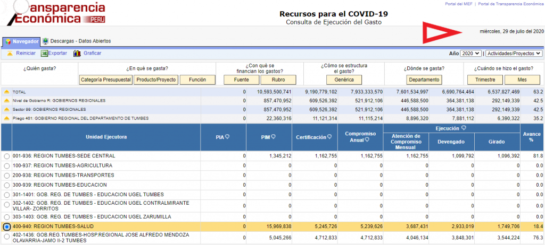
Task: Click the info bubble next to PIA
Action: coord(227,137)
